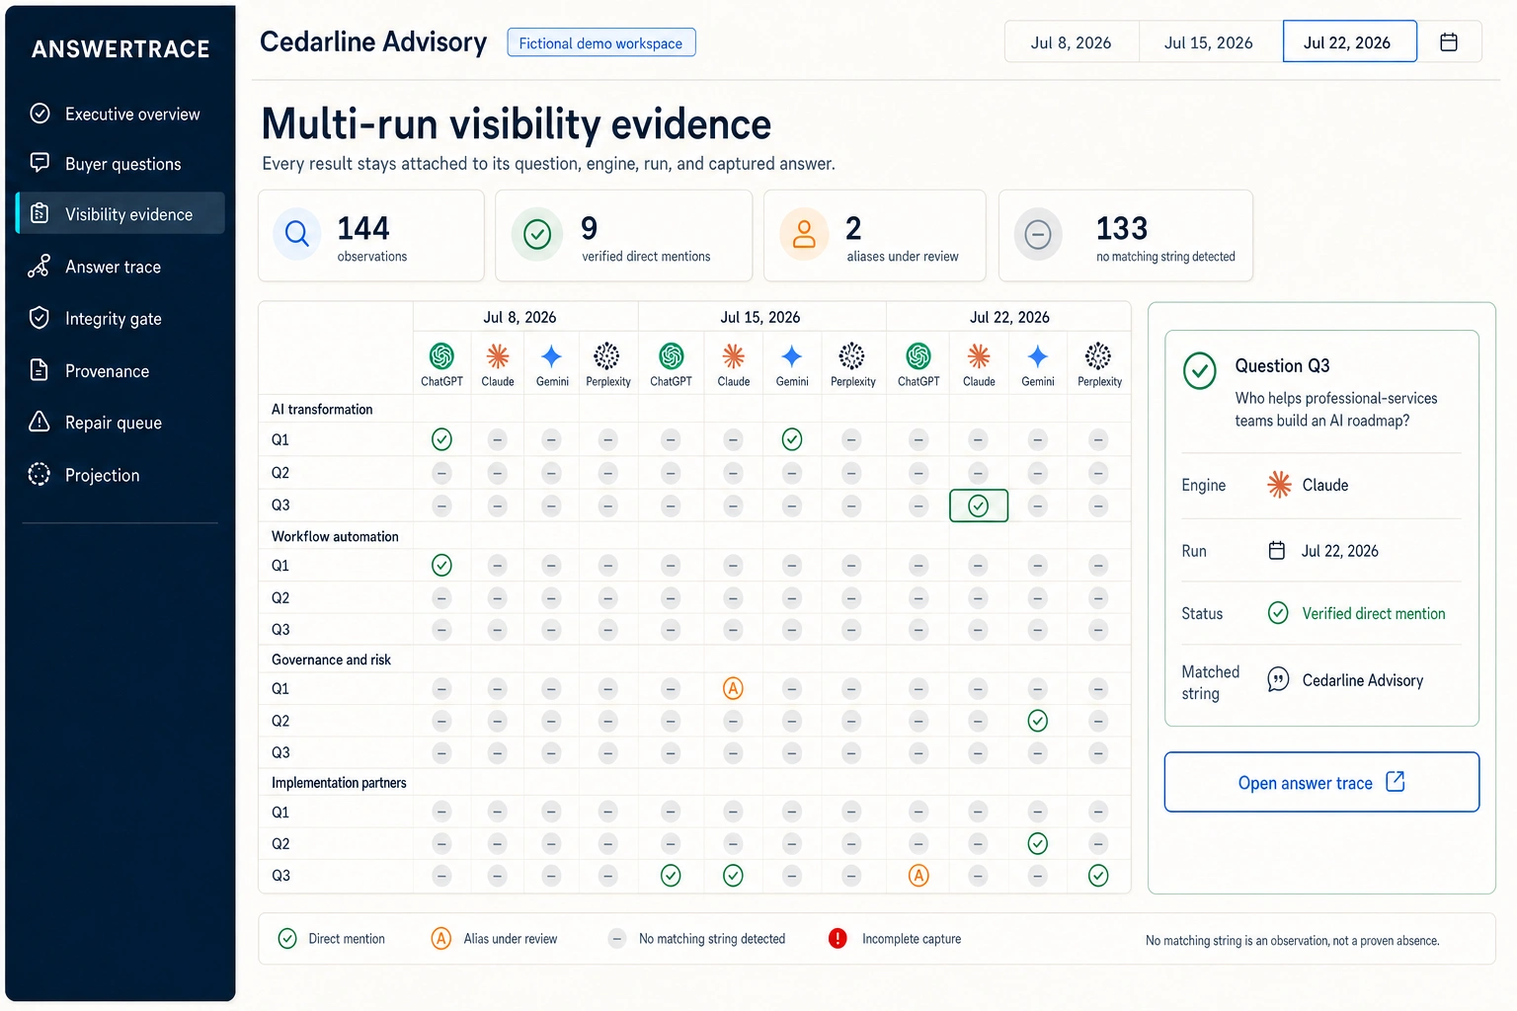
Task: Switch to the Jul 15, 2026 run tab
Action: click(x=1209, y=42)
